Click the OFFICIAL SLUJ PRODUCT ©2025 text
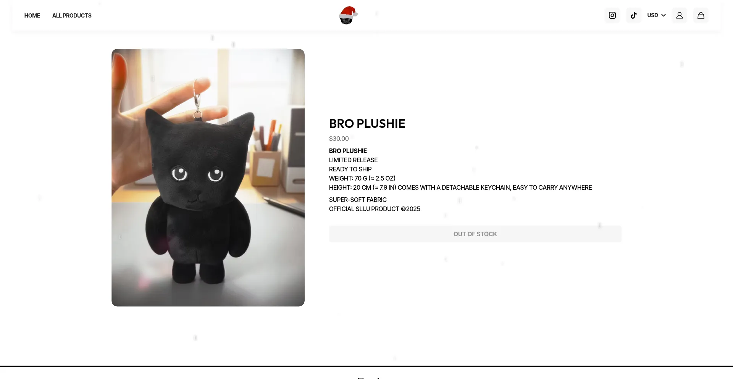This screenshot has height=379, width=733. click(x=375, y=209)
